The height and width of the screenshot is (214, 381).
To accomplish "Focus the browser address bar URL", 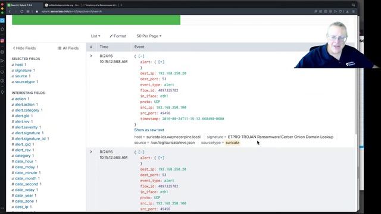I will (71, 11).
